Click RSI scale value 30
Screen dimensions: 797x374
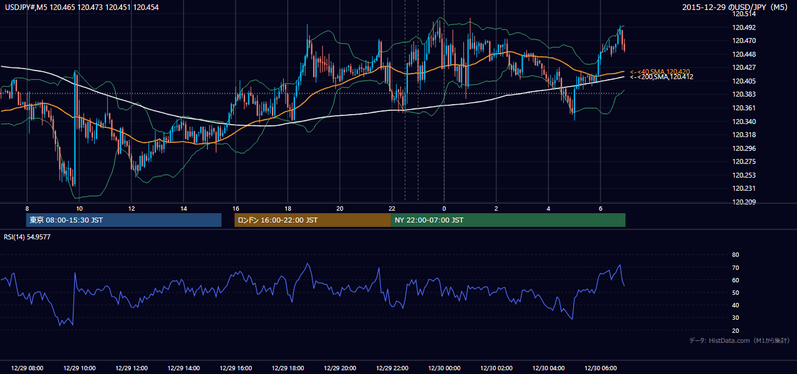736,318
